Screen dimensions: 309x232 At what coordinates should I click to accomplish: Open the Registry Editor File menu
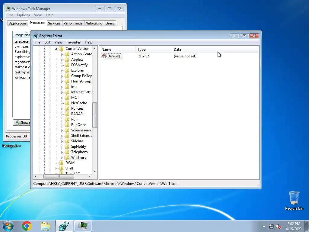37,42
